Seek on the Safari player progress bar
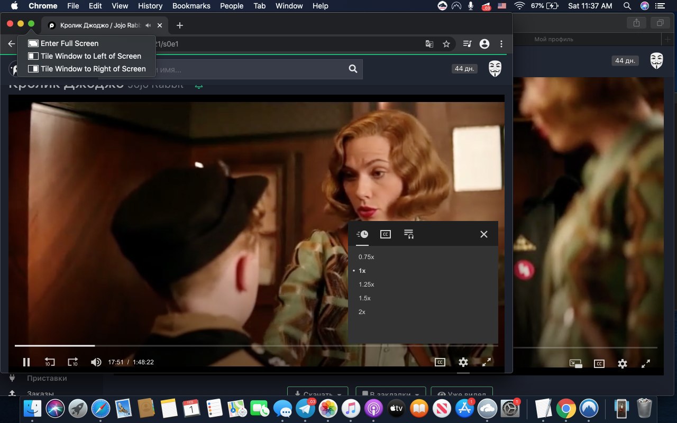 click(x=585, y=347)
